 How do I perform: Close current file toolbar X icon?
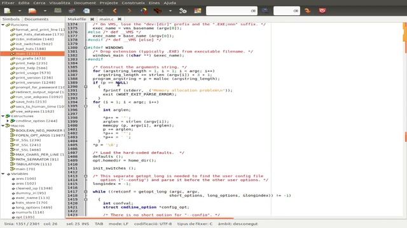point(100,11)
